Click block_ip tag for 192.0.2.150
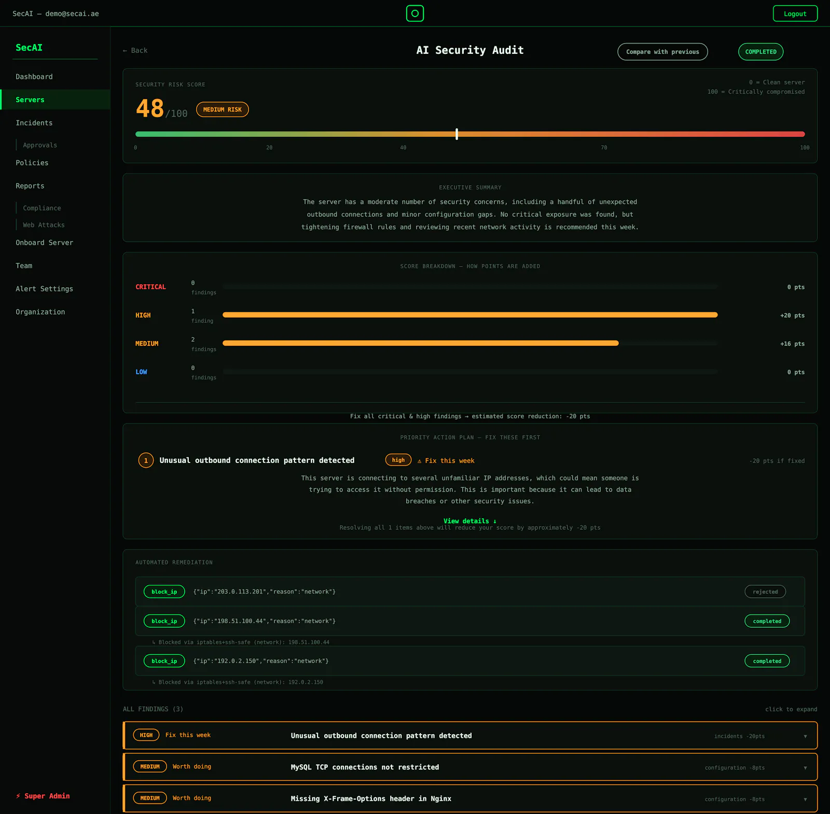This screenshot has height=814, width=830. pyautogui.click(x=164, y=661)
